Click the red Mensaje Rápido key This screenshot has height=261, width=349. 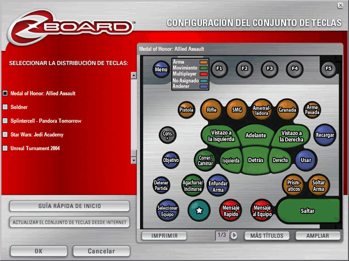[x=230, y=211]
